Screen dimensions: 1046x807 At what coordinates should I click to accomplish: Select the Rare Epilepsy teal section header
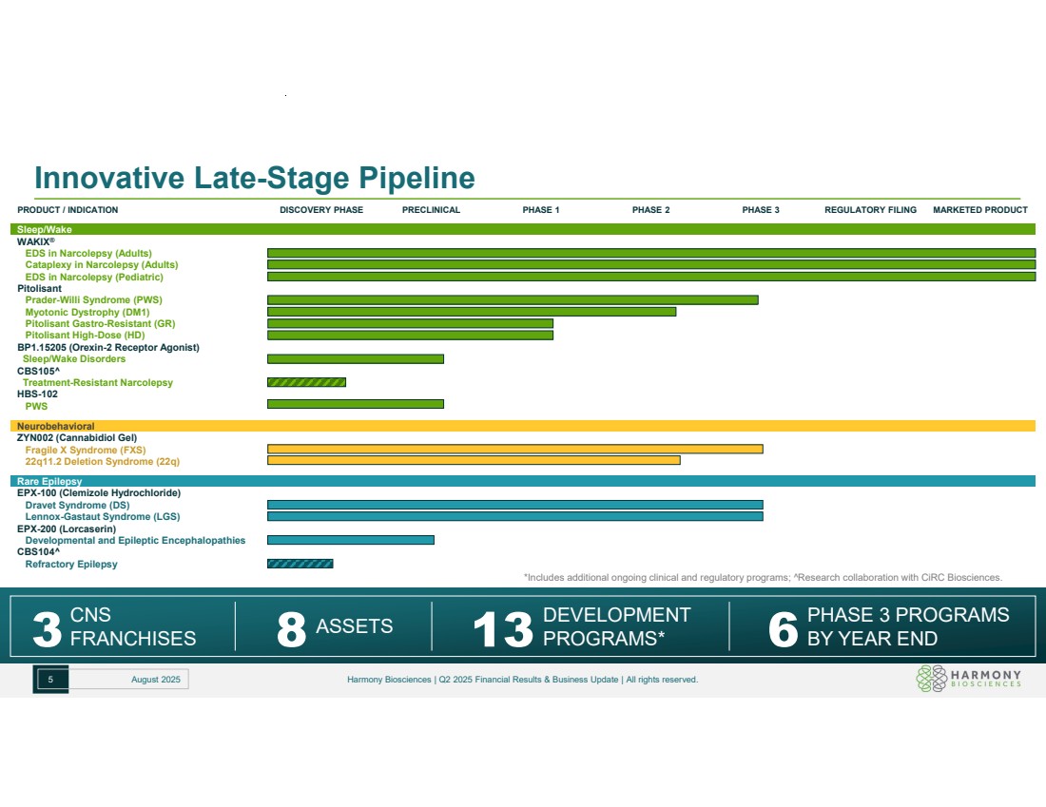[522, 481]
